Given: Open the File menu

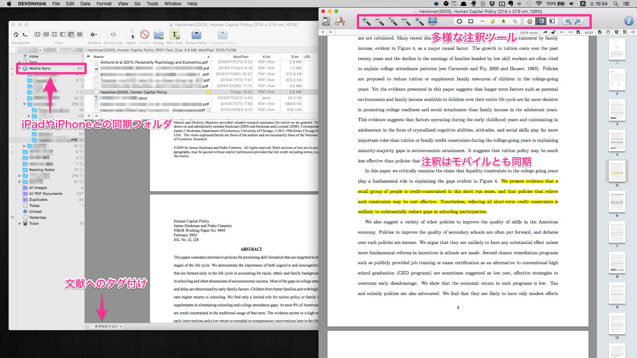Looking at the screenshot, I should click(56, 4).
